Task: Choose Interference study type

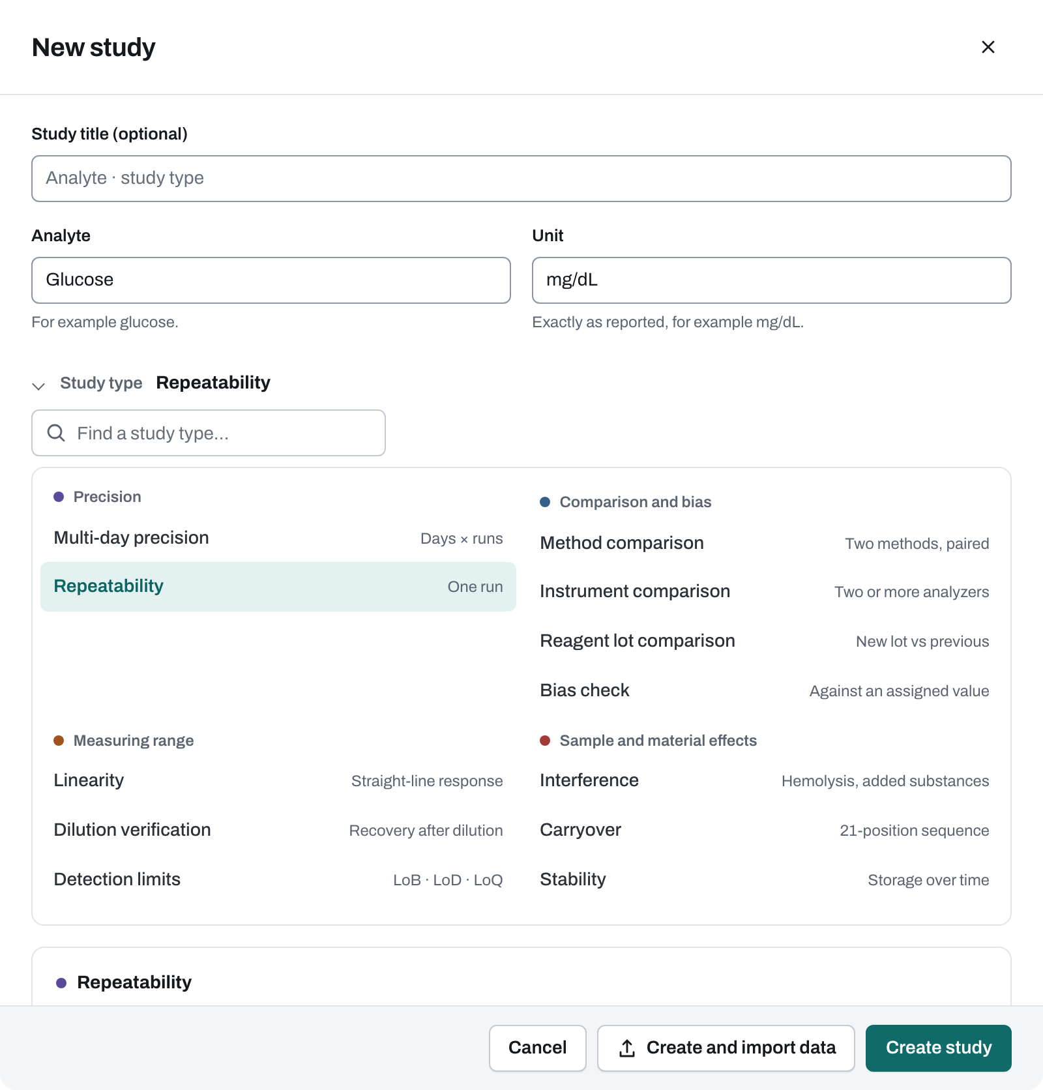Action: [x=765, y=780]
